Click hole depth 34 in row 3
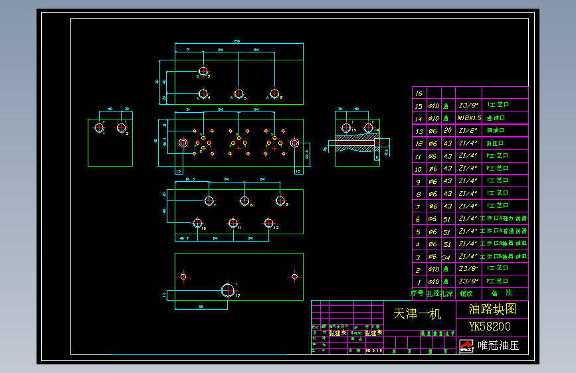576x373 pixels. (x=446, y=258)
